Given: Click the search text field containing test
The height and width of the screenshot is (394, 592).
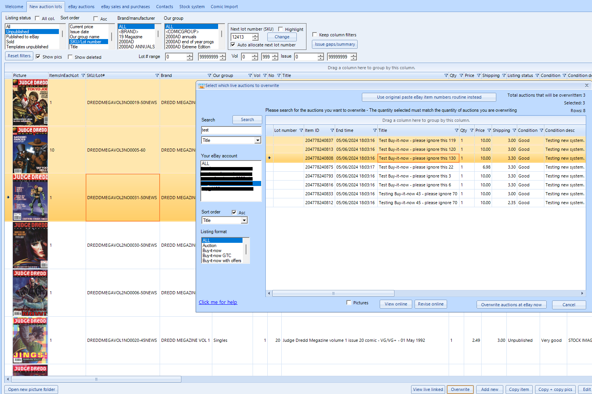Looking at the screenshot, I should tap(231, 130).
